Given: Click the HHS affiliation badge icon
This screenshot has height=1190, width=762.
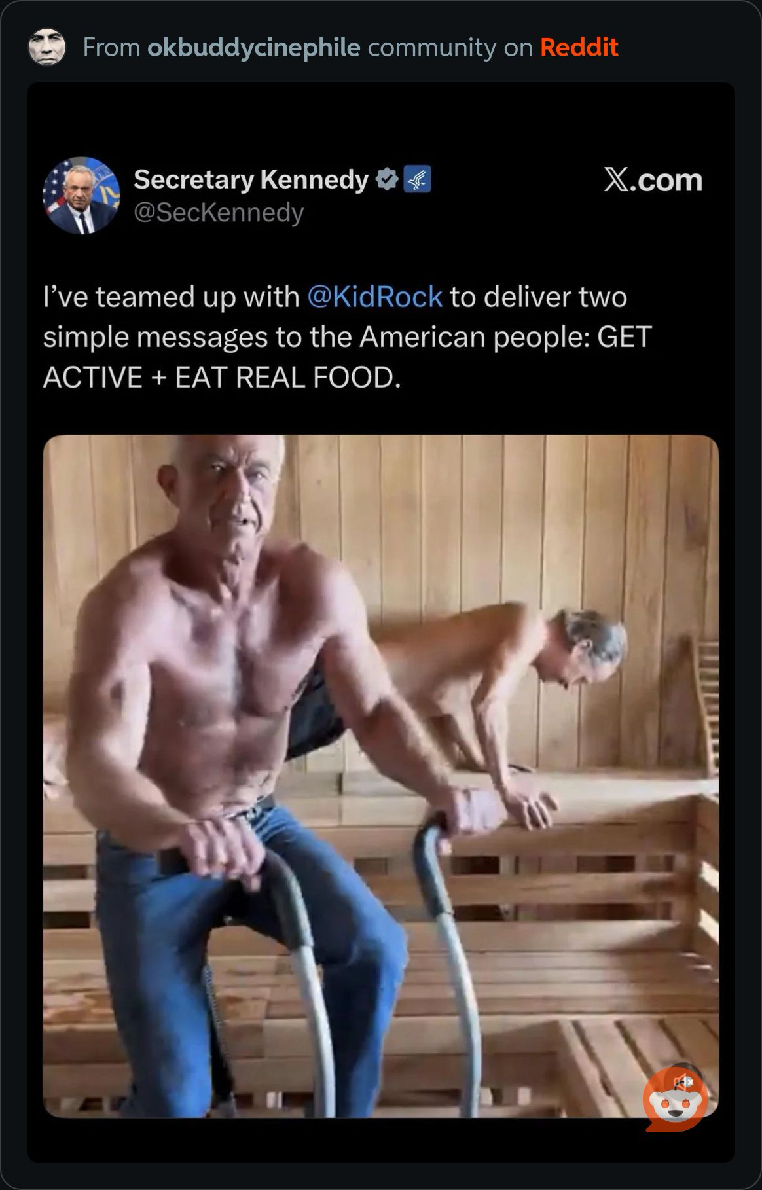Looking at the screenshot, I should (x=417, y=179).
